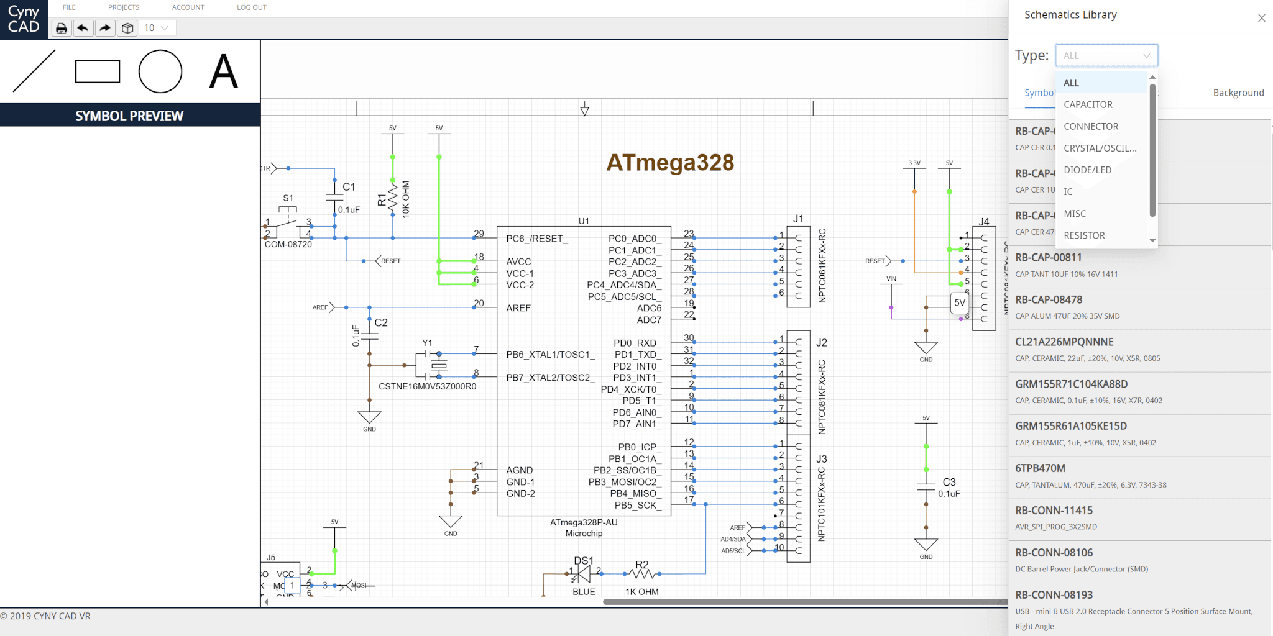Click the CSTNE16M0V53Z000R0 part label

point(427,386)
